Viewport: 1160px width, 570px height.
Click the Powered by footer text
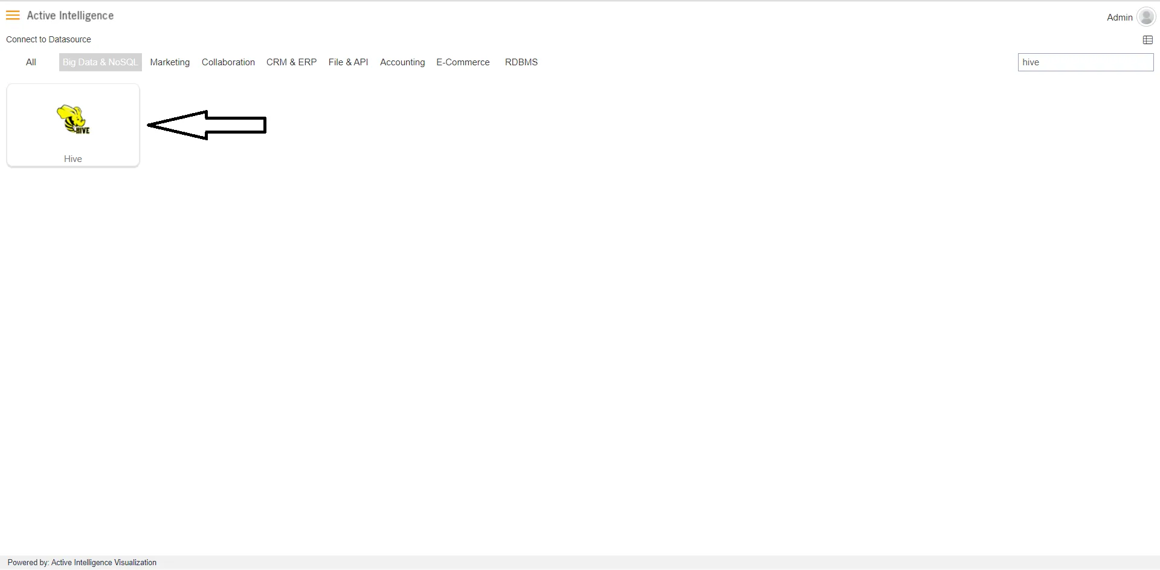click(x=82, y=562)
